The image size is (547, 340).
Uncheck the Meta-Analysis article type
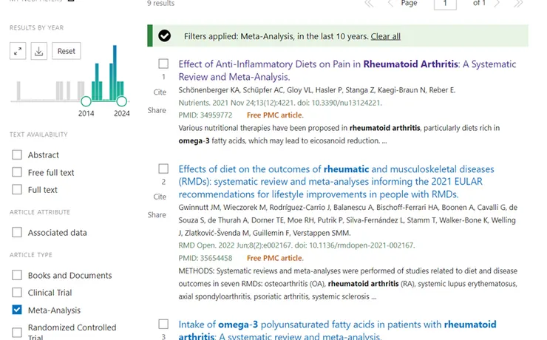17,310
